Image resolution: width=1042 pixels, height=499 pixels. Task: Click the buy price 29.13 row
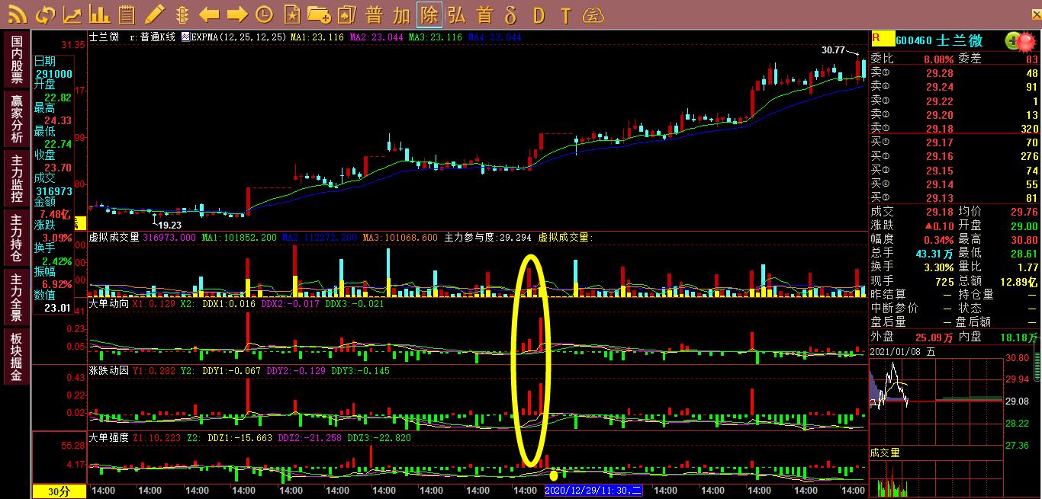pos(955,198)
